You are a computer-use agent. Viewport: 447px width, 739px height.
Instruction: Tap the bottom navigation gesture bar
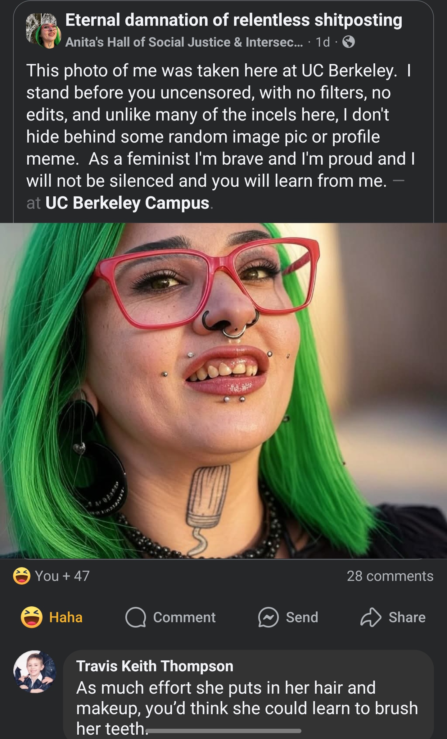click(223, 731)
